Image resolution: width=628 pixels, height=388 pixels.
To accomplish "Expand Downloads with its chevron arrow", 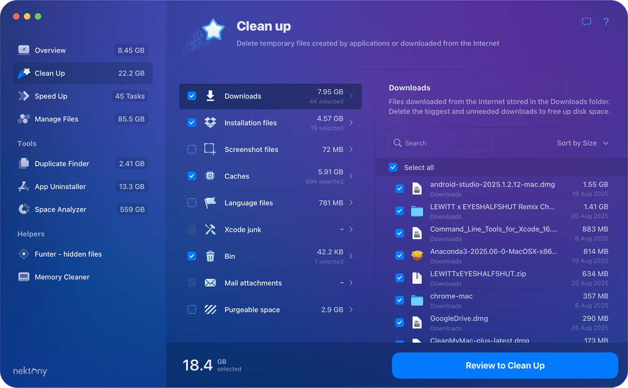I will (x=351, y=96).
